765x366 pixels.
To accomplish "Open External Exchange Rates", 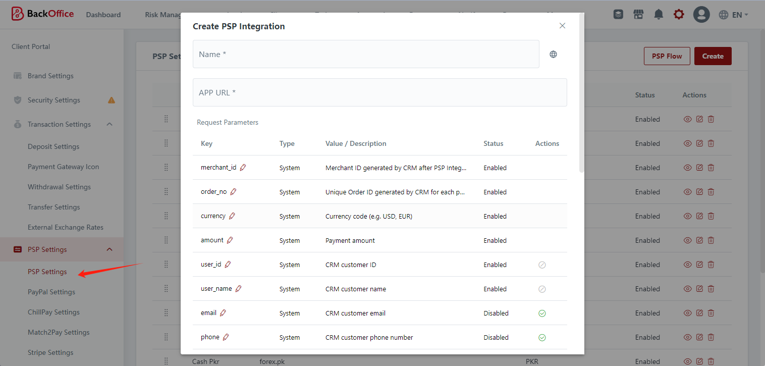I will [66, 227].
